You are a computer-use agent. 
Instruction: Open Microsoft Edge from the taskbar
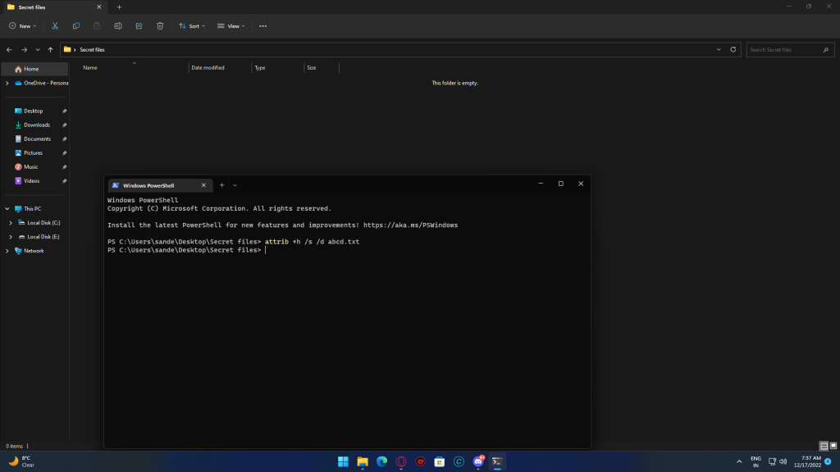point(381,461)
